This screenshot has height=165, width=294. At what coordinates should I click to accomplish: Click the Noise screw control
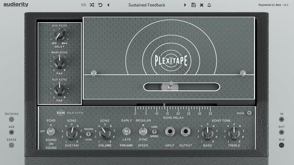point(249,113)
